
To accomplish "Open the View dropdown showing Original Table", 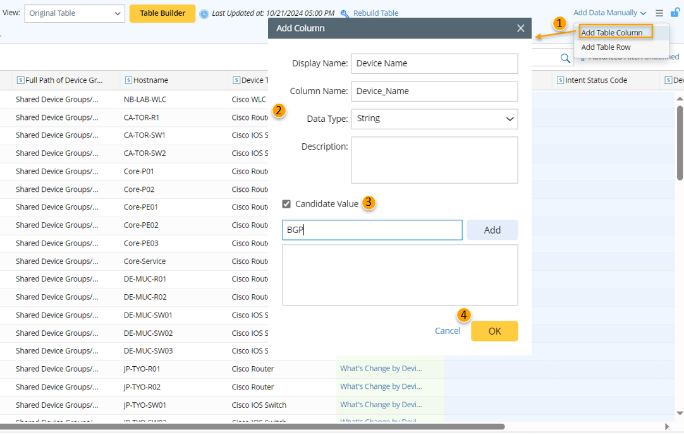I will tap(75, 13).
